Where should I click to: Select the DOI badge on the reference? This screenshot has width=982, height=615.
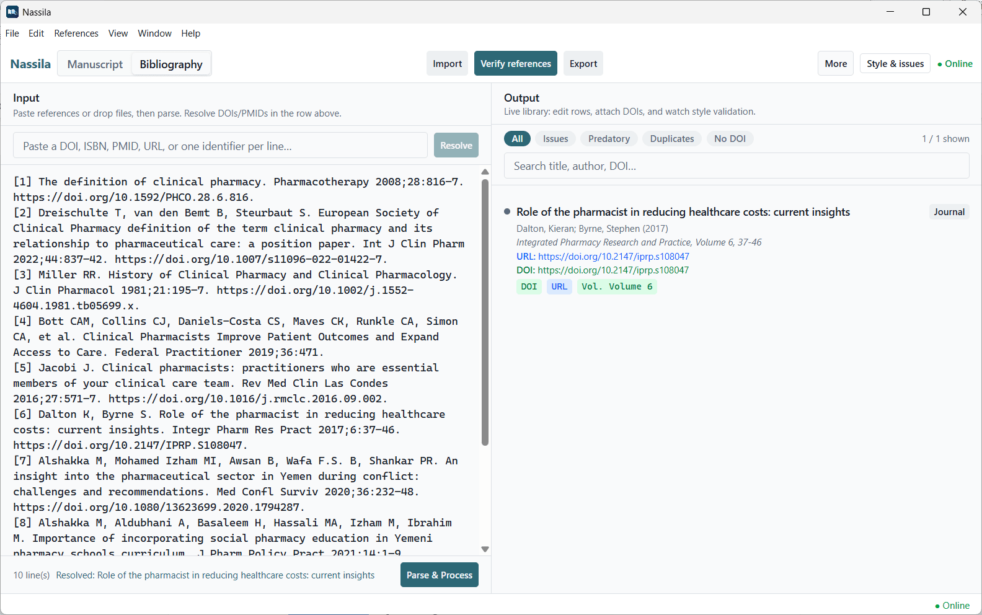pyautogui.click(x=529, y=286)
